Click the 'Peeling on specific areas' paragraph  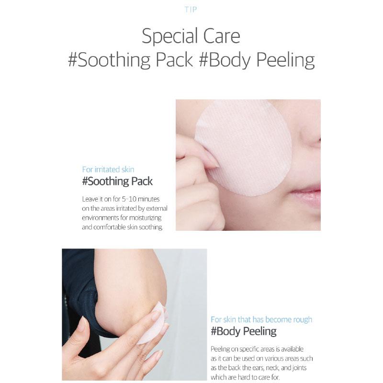[261, 363]
